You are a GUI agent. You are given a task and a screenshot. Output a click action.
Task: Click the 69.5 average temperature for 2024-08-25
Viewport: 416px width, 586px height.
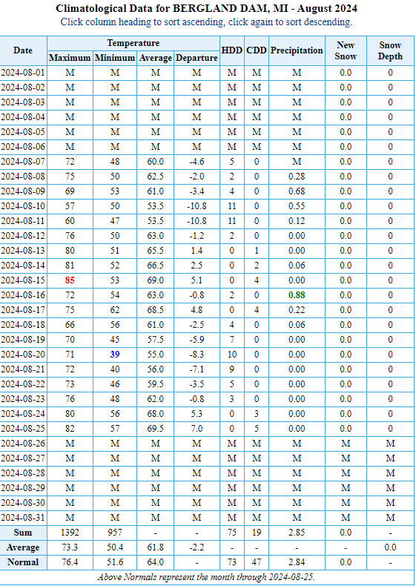click(x=156, y=429)
